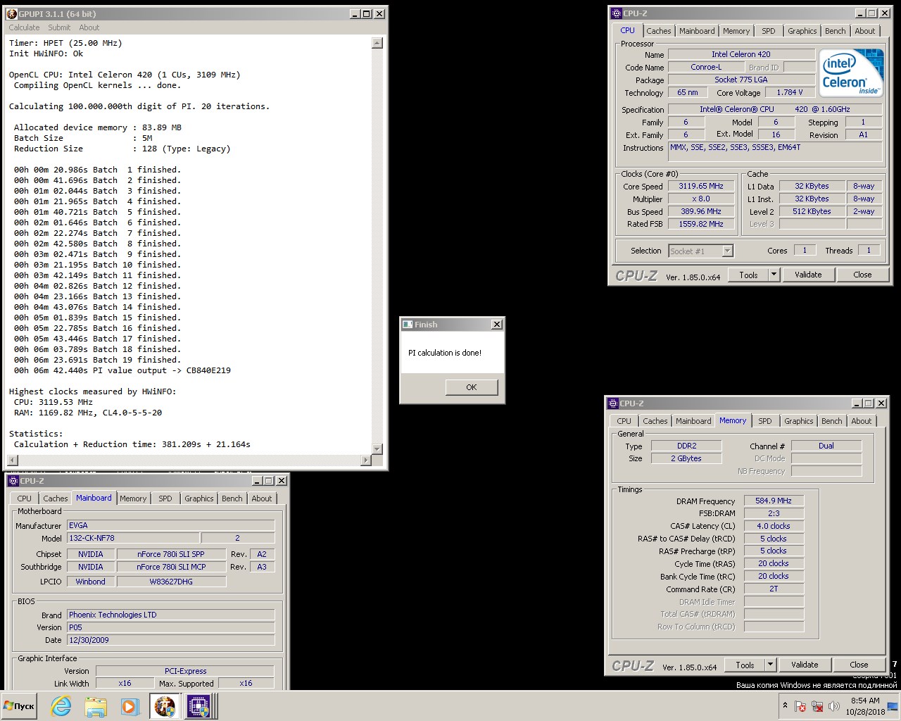Switch to Memory tab in CPU-Z CPU window

pos(736,31)
